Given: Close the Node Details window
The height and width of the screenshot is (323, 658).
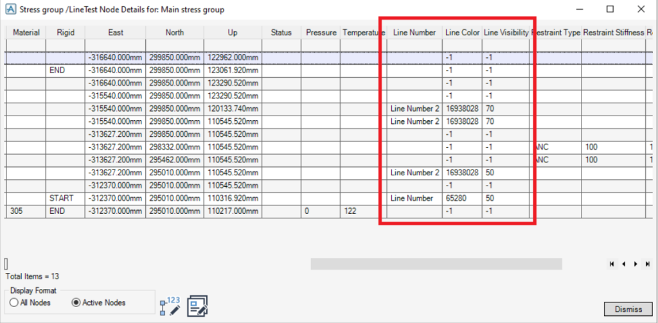Looking at the screenshot, I should point(641,10).
